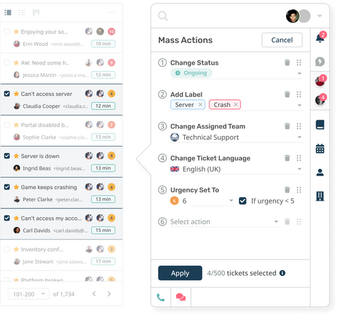The height and width of the screenshot is (316, 339).
Task: Cancel the Mass Actions panel
Action: pos(282,40)
